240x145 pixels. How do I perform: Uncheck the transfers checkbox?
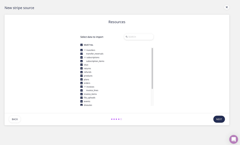tap(81, 50)
